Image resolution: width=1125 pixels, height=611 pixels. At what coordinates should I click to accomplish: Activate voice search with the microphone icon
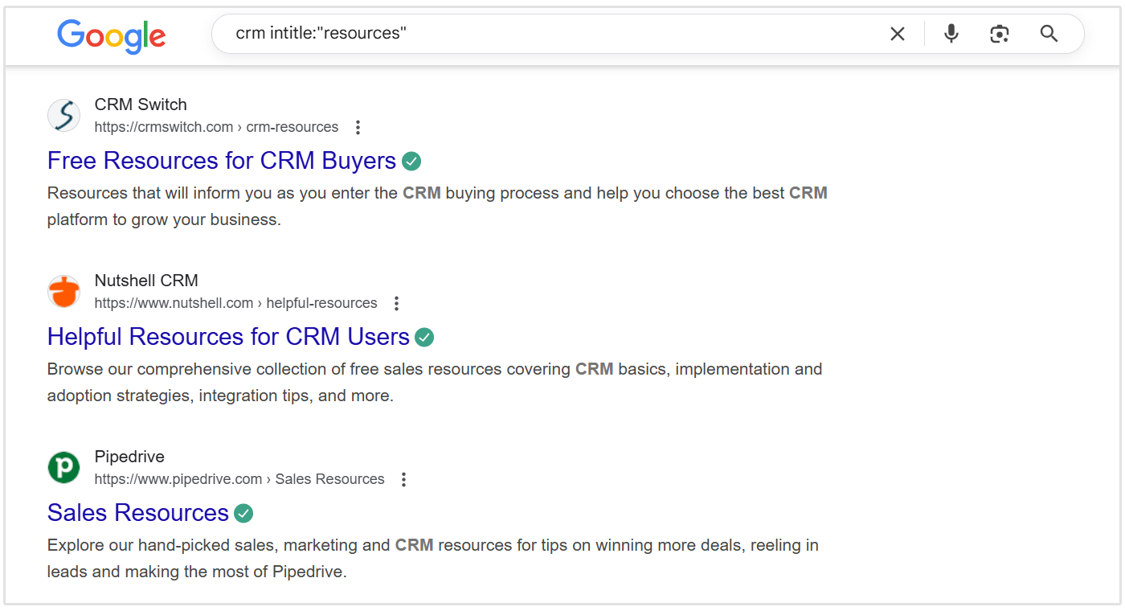pos(951,34)
